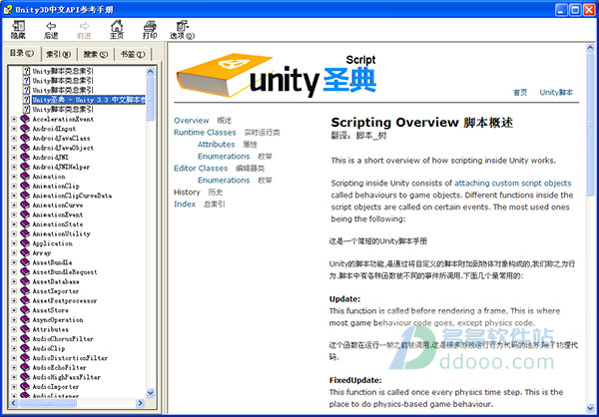Select the AnimationClipCurveData tree item

(72, 196)
